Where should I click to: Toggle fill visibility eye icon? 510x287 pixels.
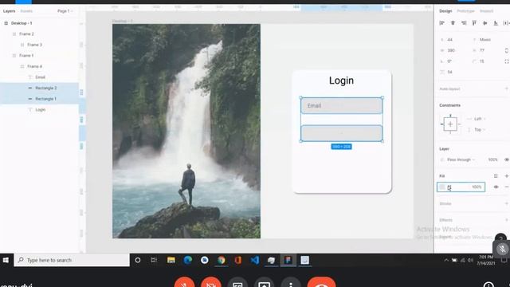coord(496,187)
